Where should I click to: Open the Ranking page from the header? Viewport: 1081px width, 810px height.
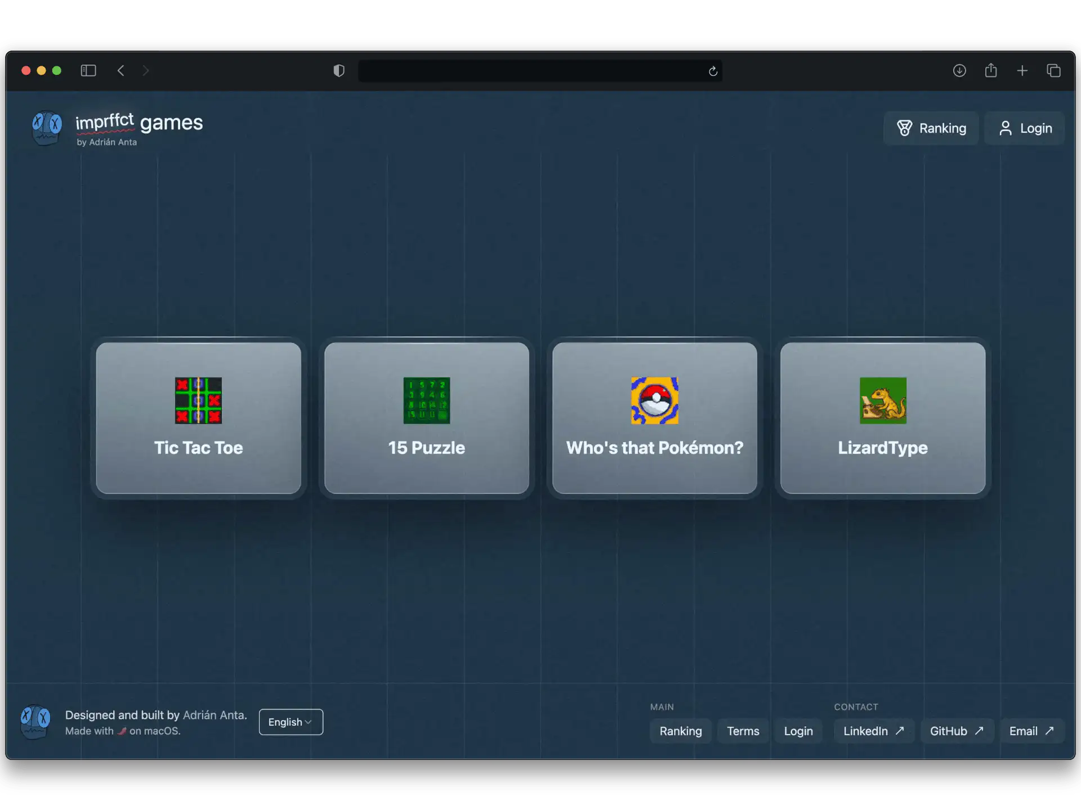[931, 128]
